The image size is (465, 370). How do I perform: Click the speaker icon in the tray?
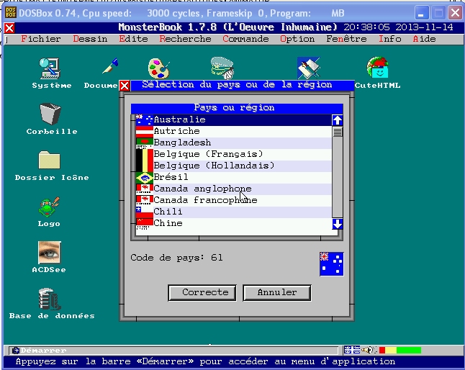pos(369,350)
